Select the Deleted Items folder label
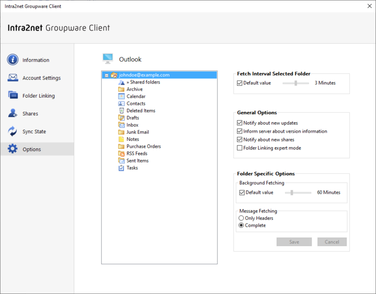Screen dimensions: 376x294 pyautogui.click(x=141, y=111)
